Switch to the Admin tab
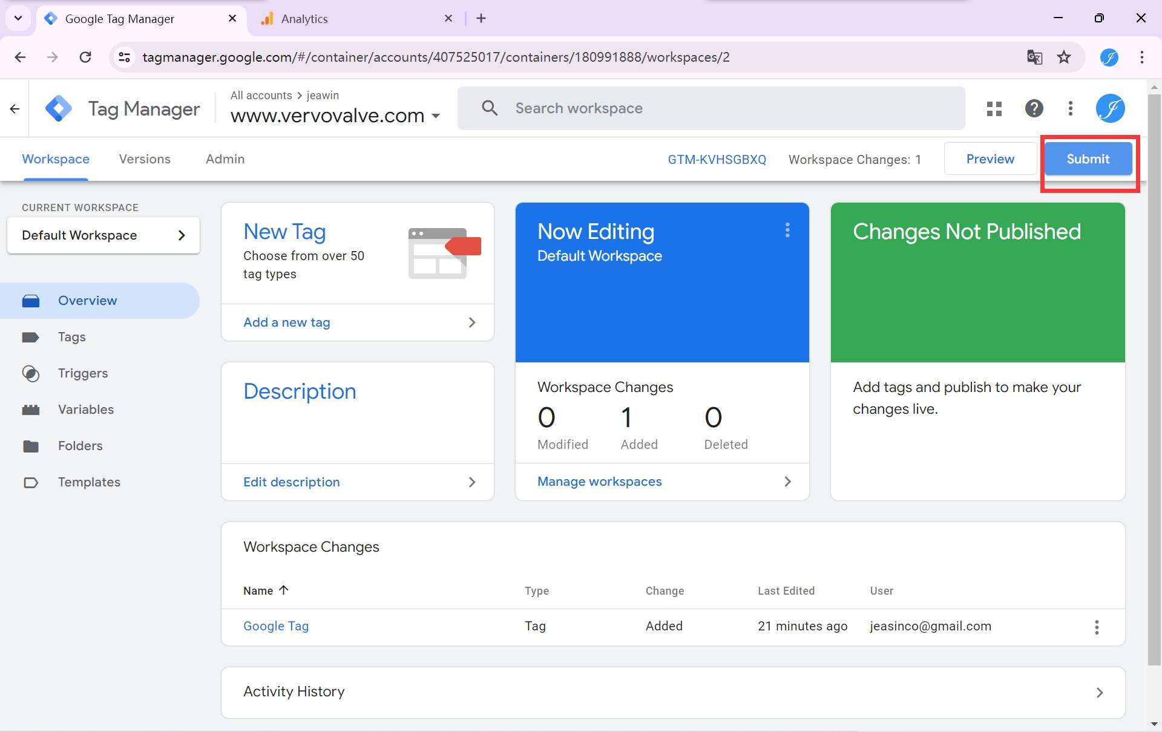The height and width of the screenshot is (732, 1162). click(225, 159)
